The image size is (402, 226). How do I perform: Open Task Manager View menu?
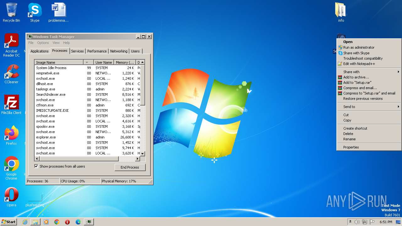tap(56, 43)
